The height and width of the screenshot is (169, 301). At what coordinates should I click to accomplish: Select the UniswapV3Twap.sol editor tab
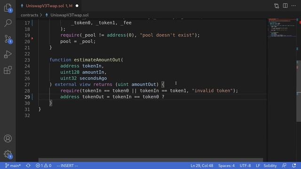[49, 6]
